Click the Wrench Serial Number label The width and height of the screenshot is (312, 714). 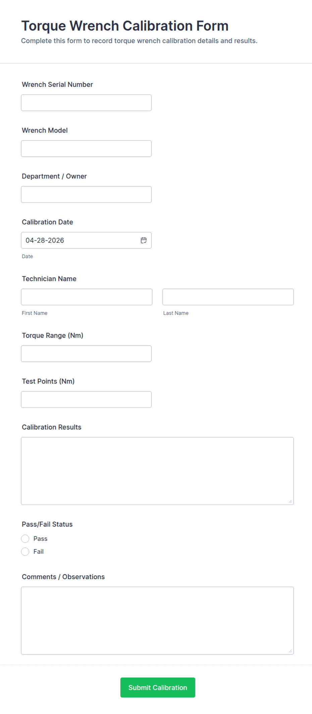(x=57, y=85)
